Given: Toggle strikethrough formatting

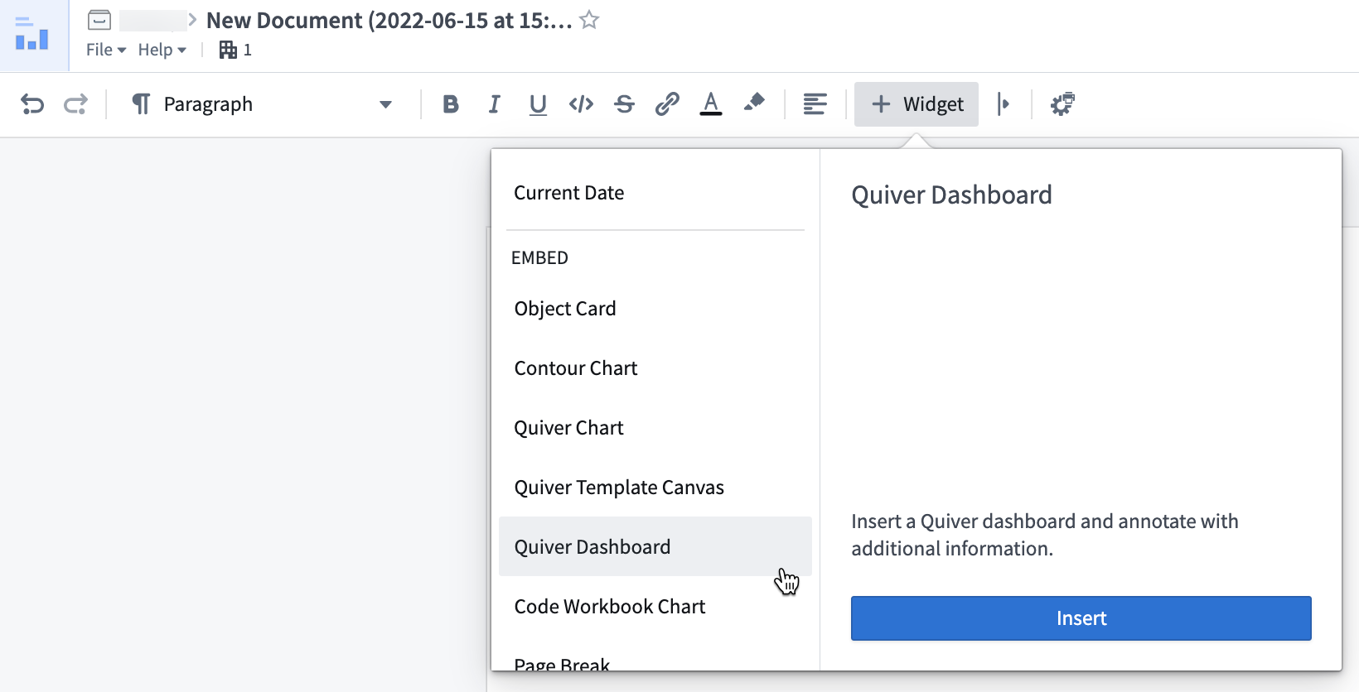Looking at the screenshot, I should [x=624, y=104].
